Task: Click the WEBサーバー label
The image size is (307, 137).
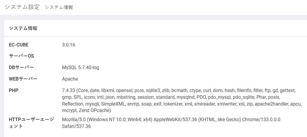Action: coord(23,79)
